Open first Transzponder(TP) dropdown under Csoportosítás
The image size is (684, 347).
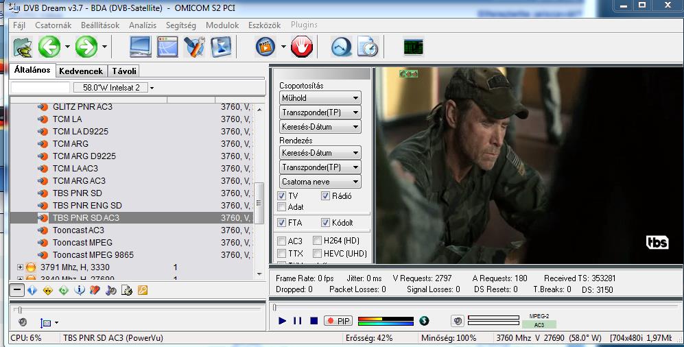[320, 112]
